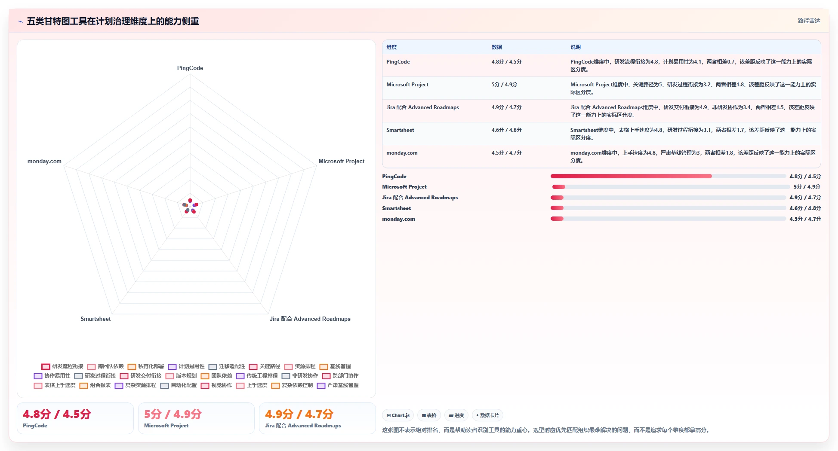Viewport: 838px width, 451px height.
Task: Toggle the 上手速度 legend entry
Action: (252, 385)
